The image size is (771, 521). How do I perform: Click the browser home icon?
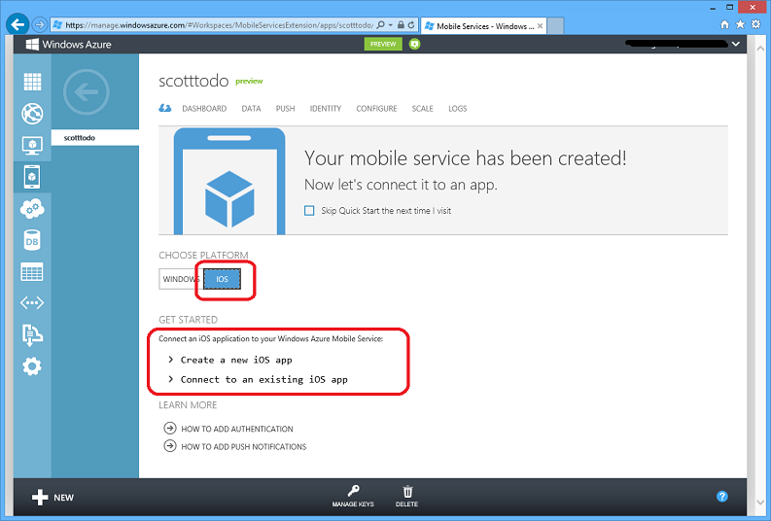[724, 24]
